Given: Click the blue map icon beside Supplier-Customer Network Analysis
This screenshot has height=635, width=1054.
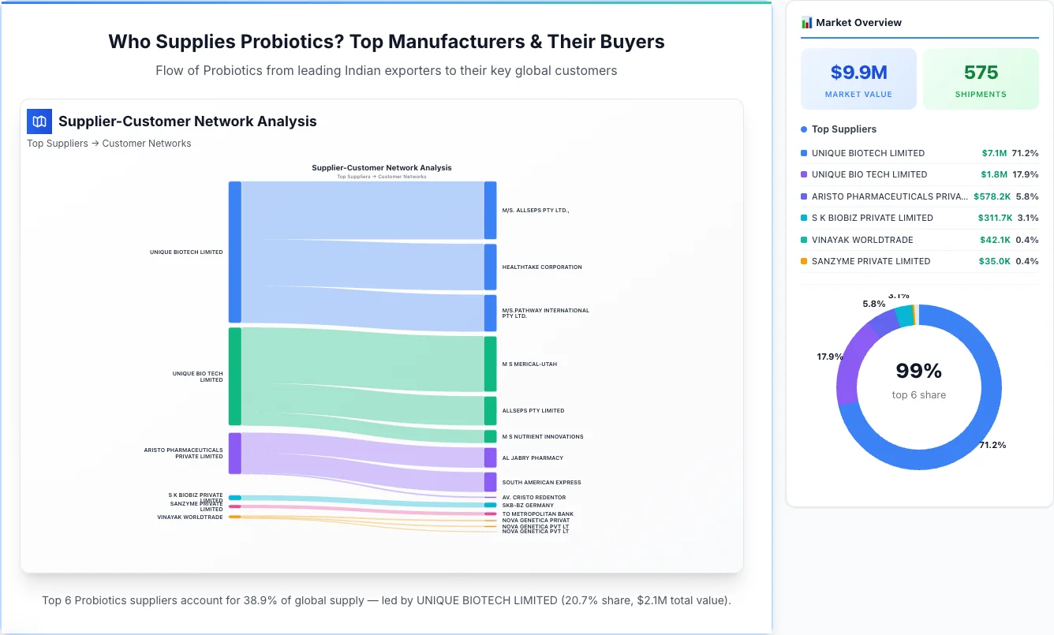Looking at the screenshot, I should click(x=39, y=121).
